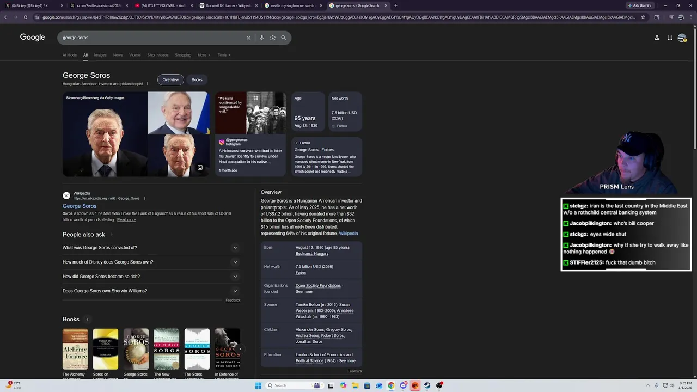Open the Google account avatar
The width and height of the screenshot is (697, 392).
coord(682,38)
